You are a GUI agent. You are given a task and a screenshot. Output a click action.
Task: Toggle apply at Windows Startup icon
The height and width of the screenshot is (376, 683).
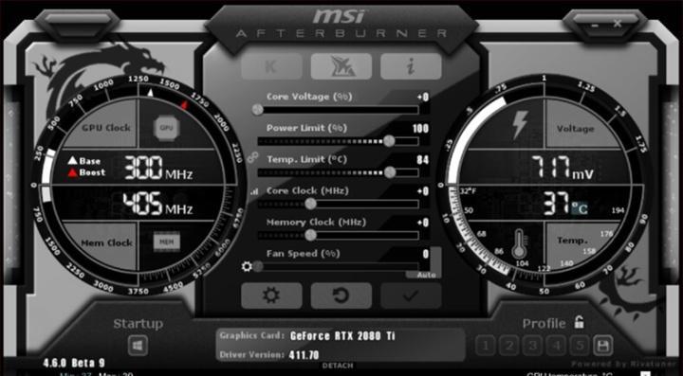tap(138, 346)
